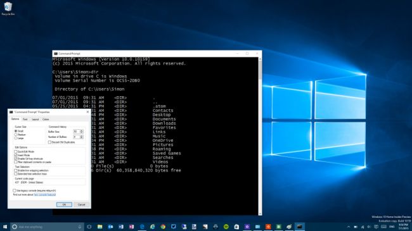Open Spotify green icon on the taskbar
Screen dimensions: 412x231
click(226, 227)
